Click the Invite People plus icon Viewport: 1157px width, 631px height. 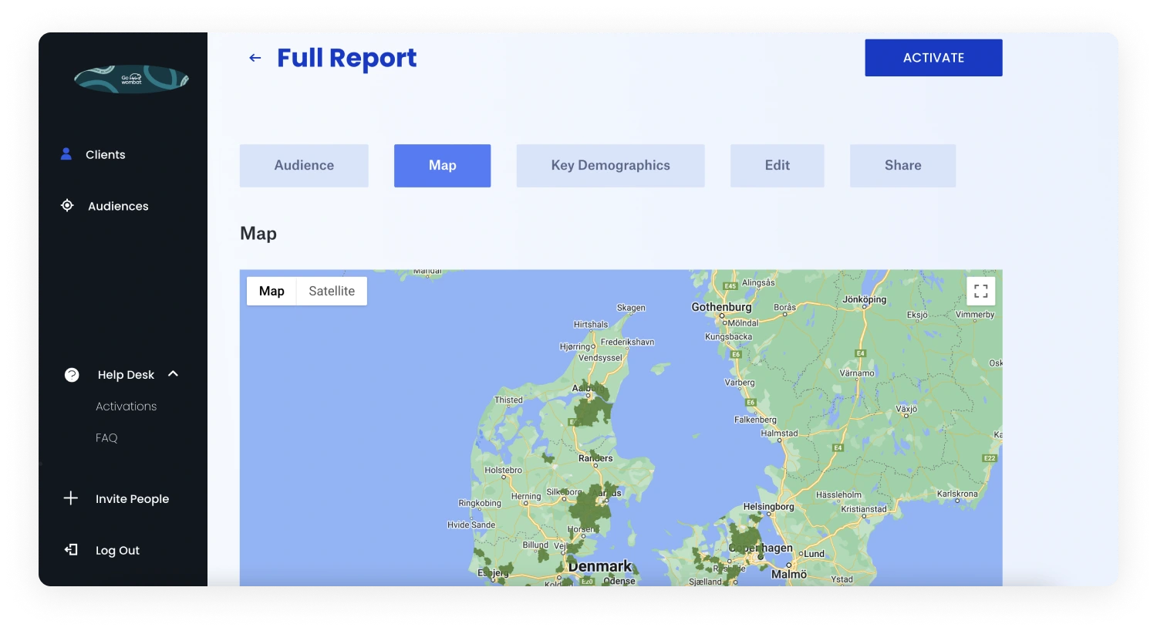coord(71,498)
